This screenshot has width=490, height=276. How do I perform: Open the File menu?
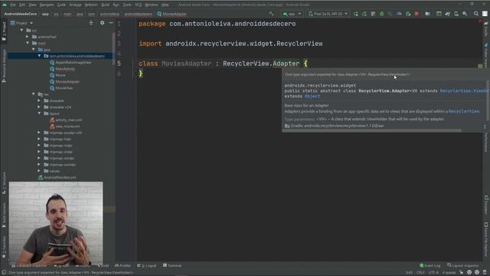coord(13,5)
